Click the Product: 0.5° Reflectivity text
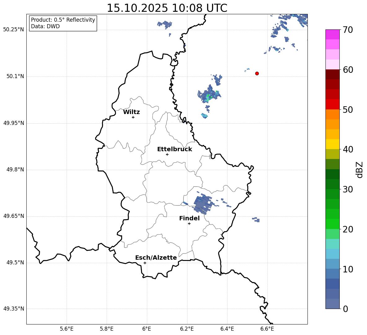The height and width of the screenshot is (335, 367). pos(63,20)
